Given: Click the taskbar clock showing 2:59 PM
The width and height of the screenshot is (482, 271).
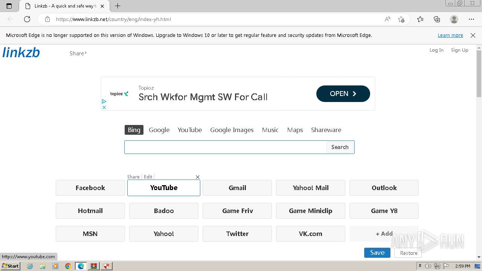Looking at the screenshot, I should pos(463,266).
